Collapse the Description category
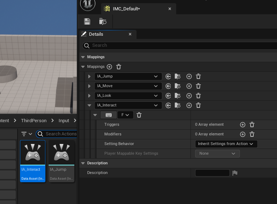This screenshot has height=204, width=277. coord(83,163)
